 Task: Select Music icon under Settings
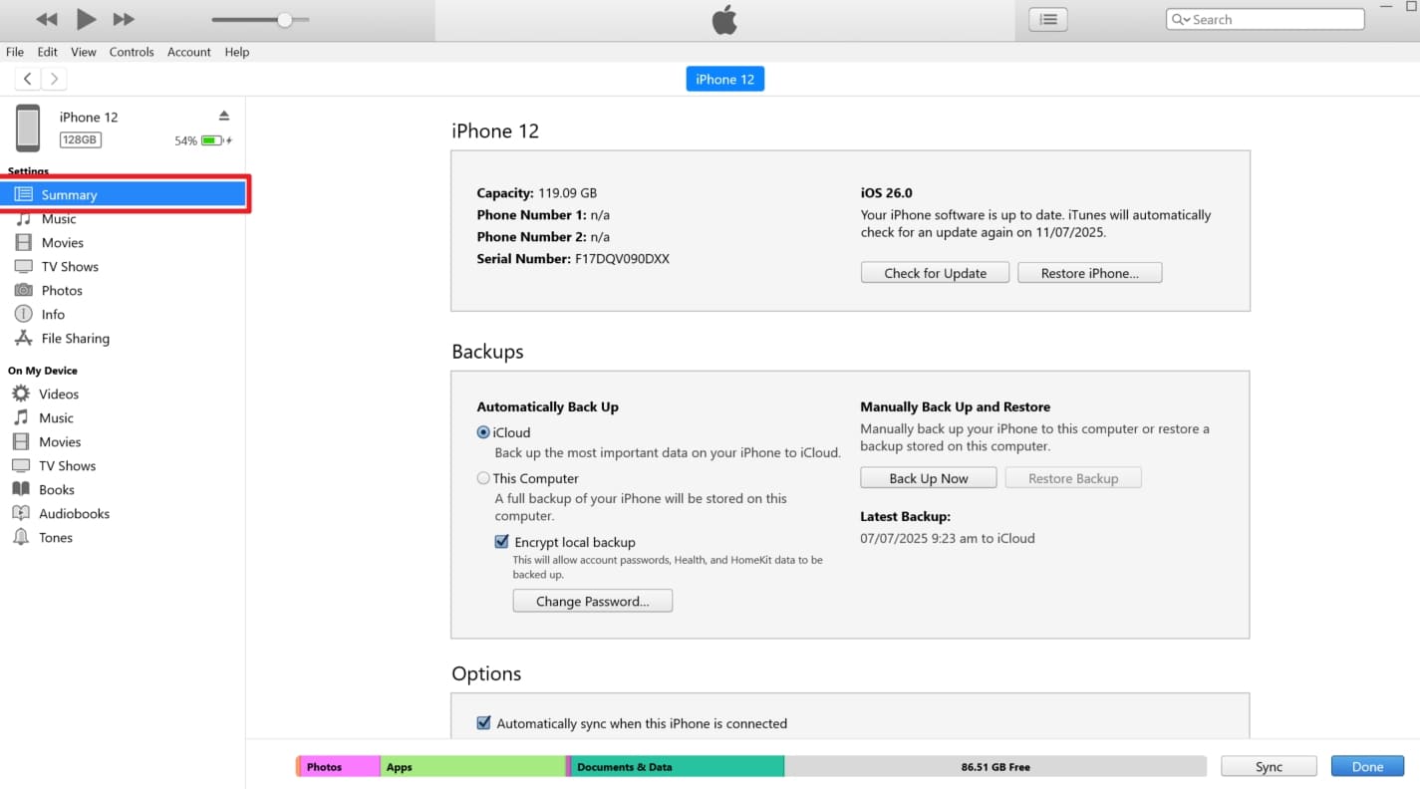23,218
